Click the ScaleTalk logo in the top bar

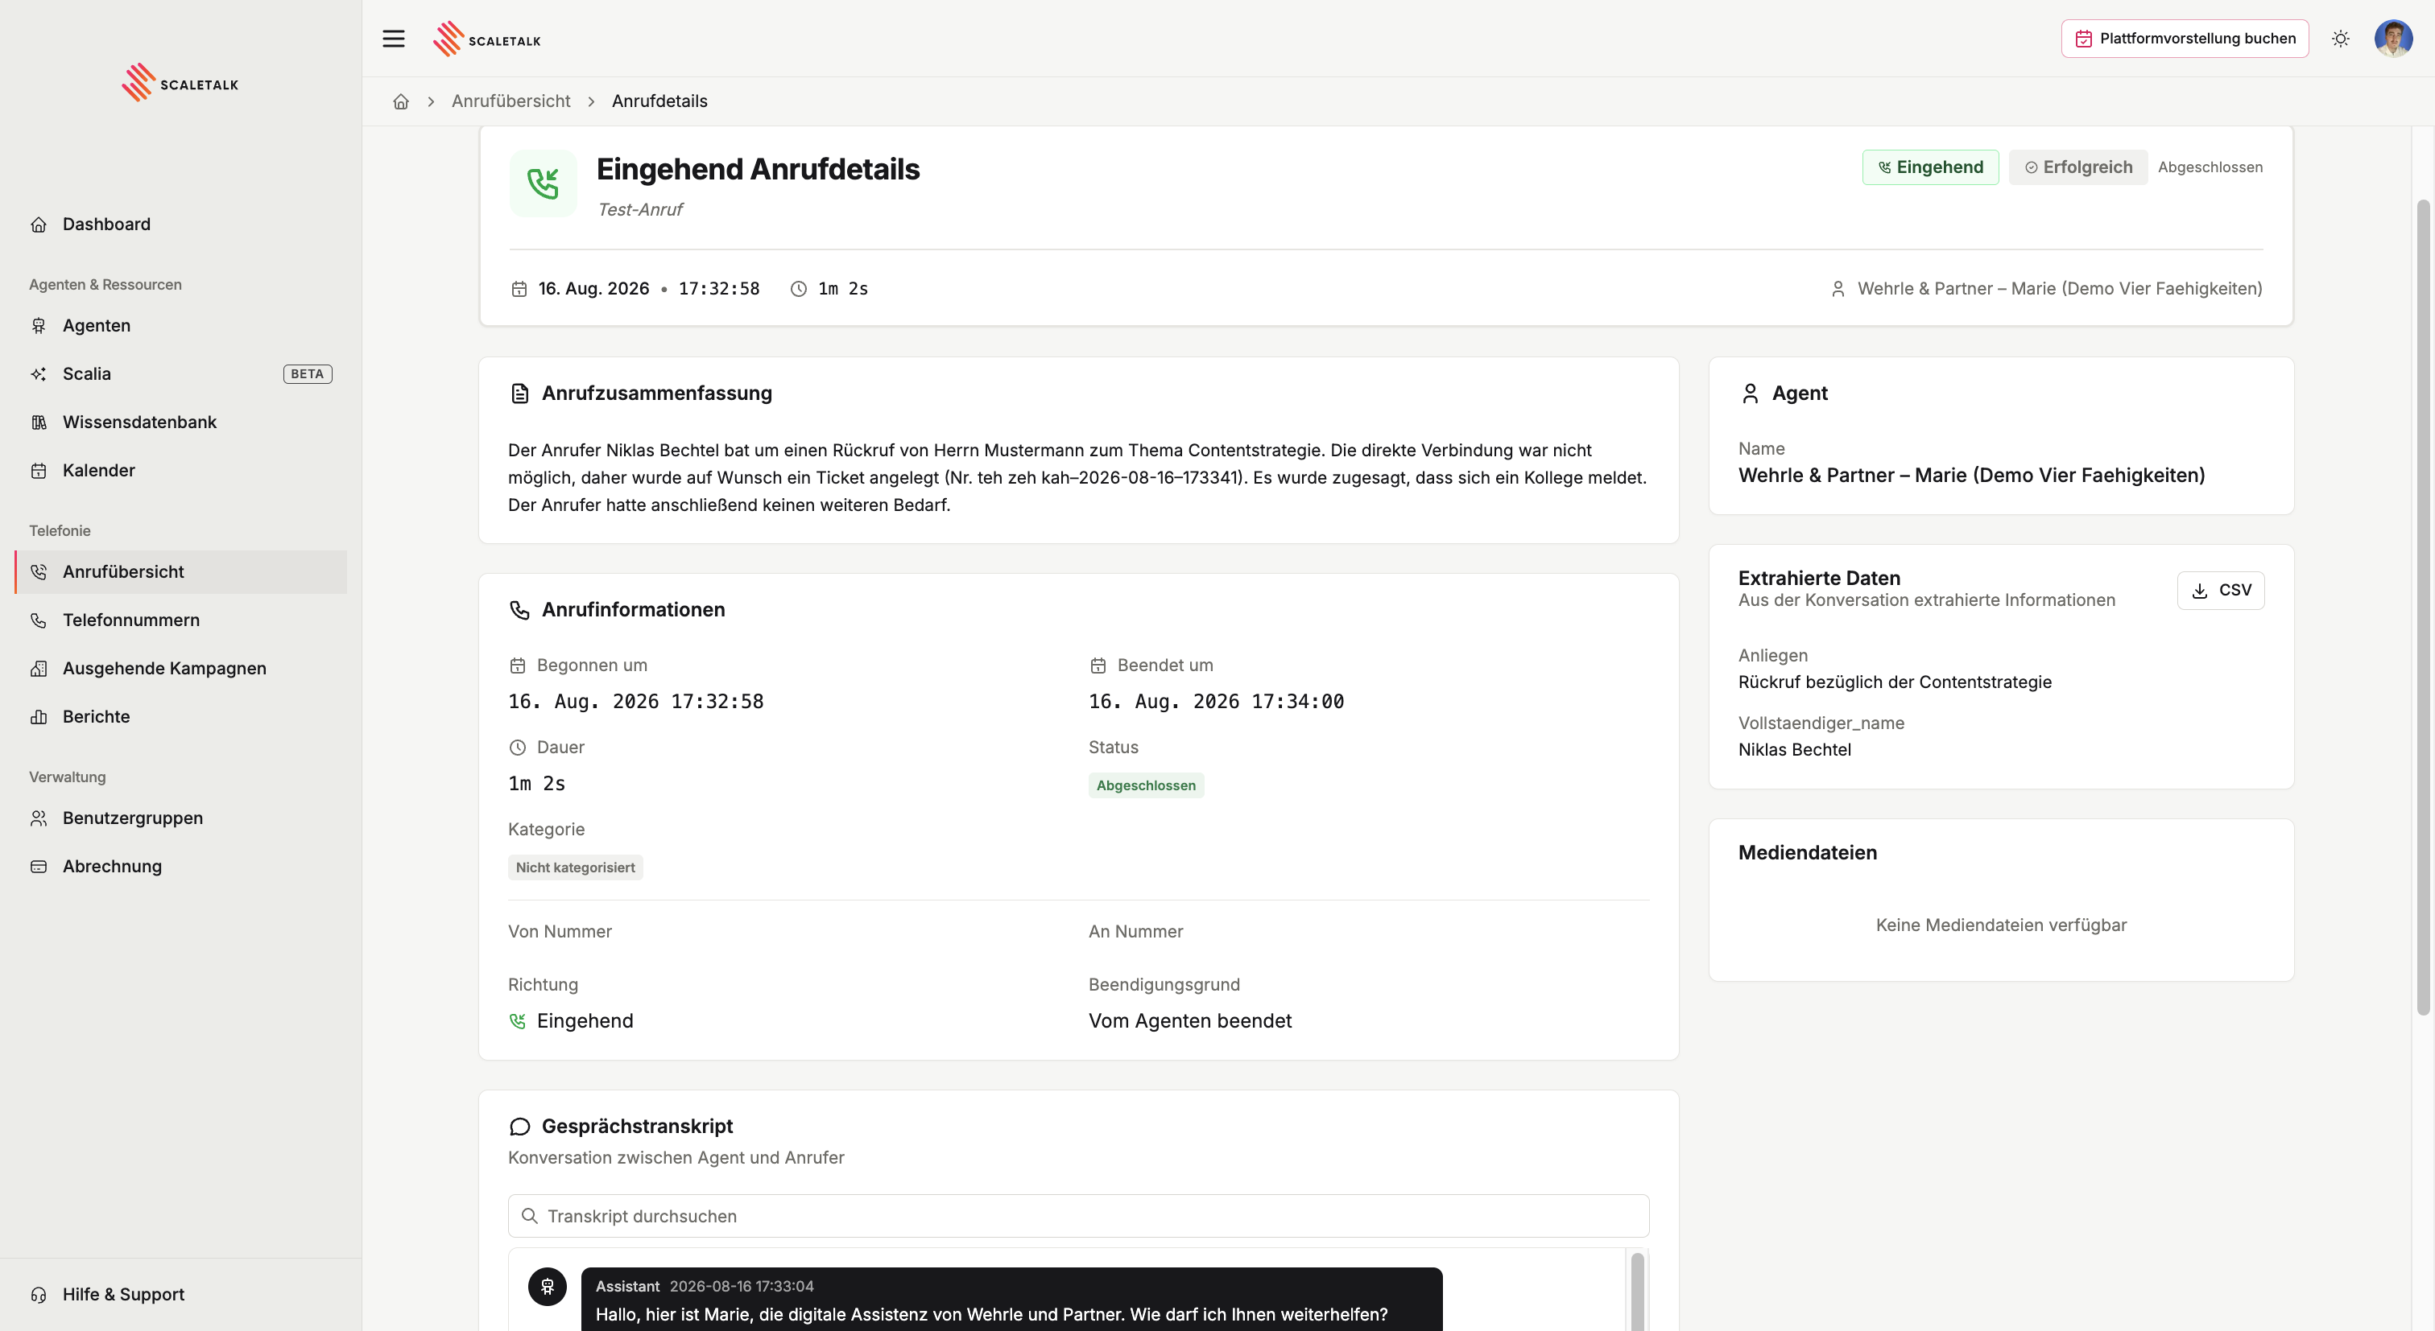(x=487, y=39)
